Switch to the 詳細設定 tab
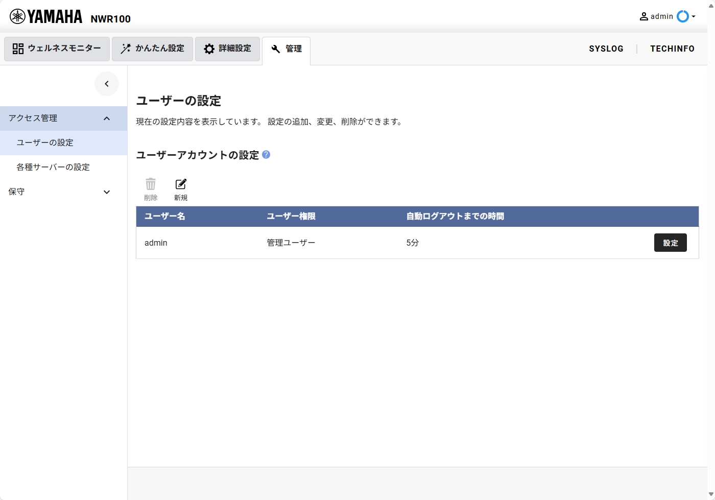 [227, 48]
